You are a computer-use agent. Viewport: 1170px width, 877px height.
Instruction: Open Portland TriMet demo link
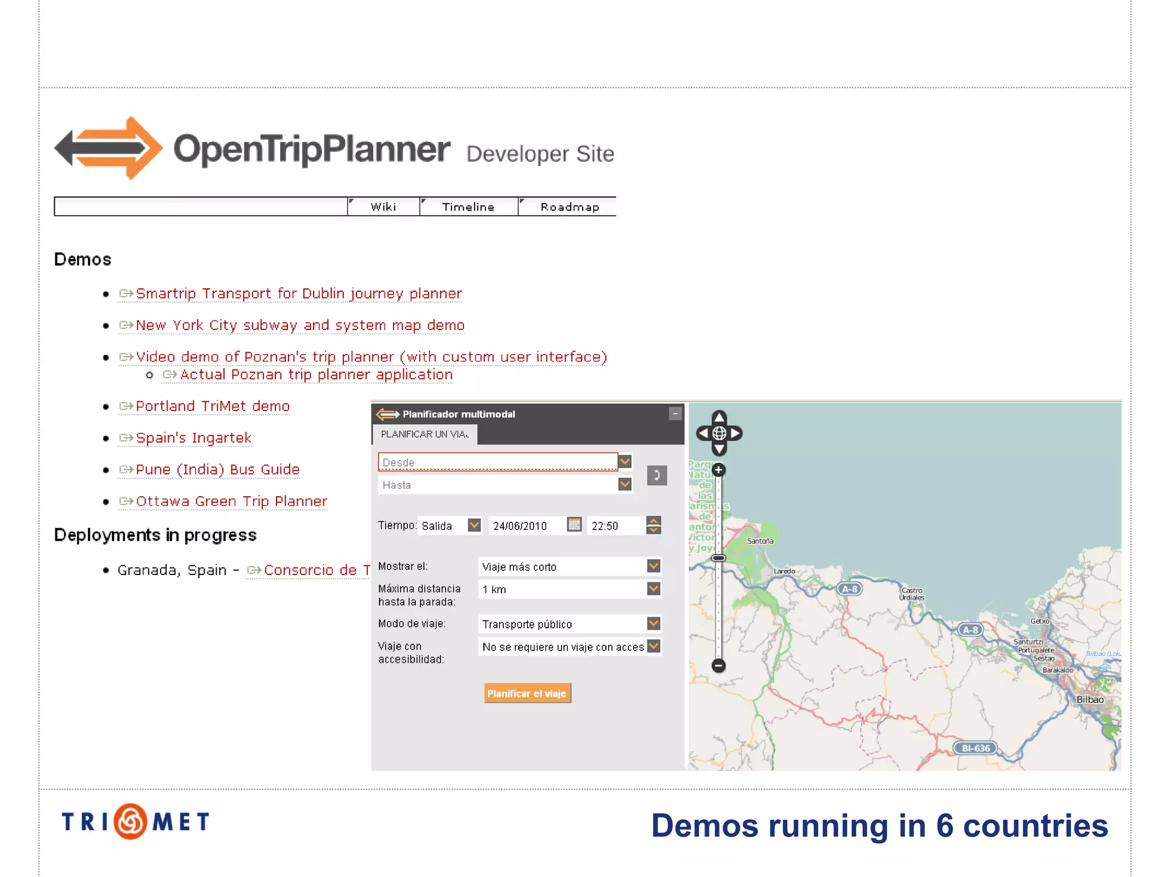click(213, 406)
